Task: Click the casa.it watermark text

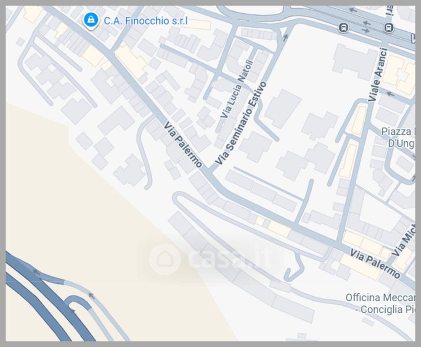Action: point(230,259)
